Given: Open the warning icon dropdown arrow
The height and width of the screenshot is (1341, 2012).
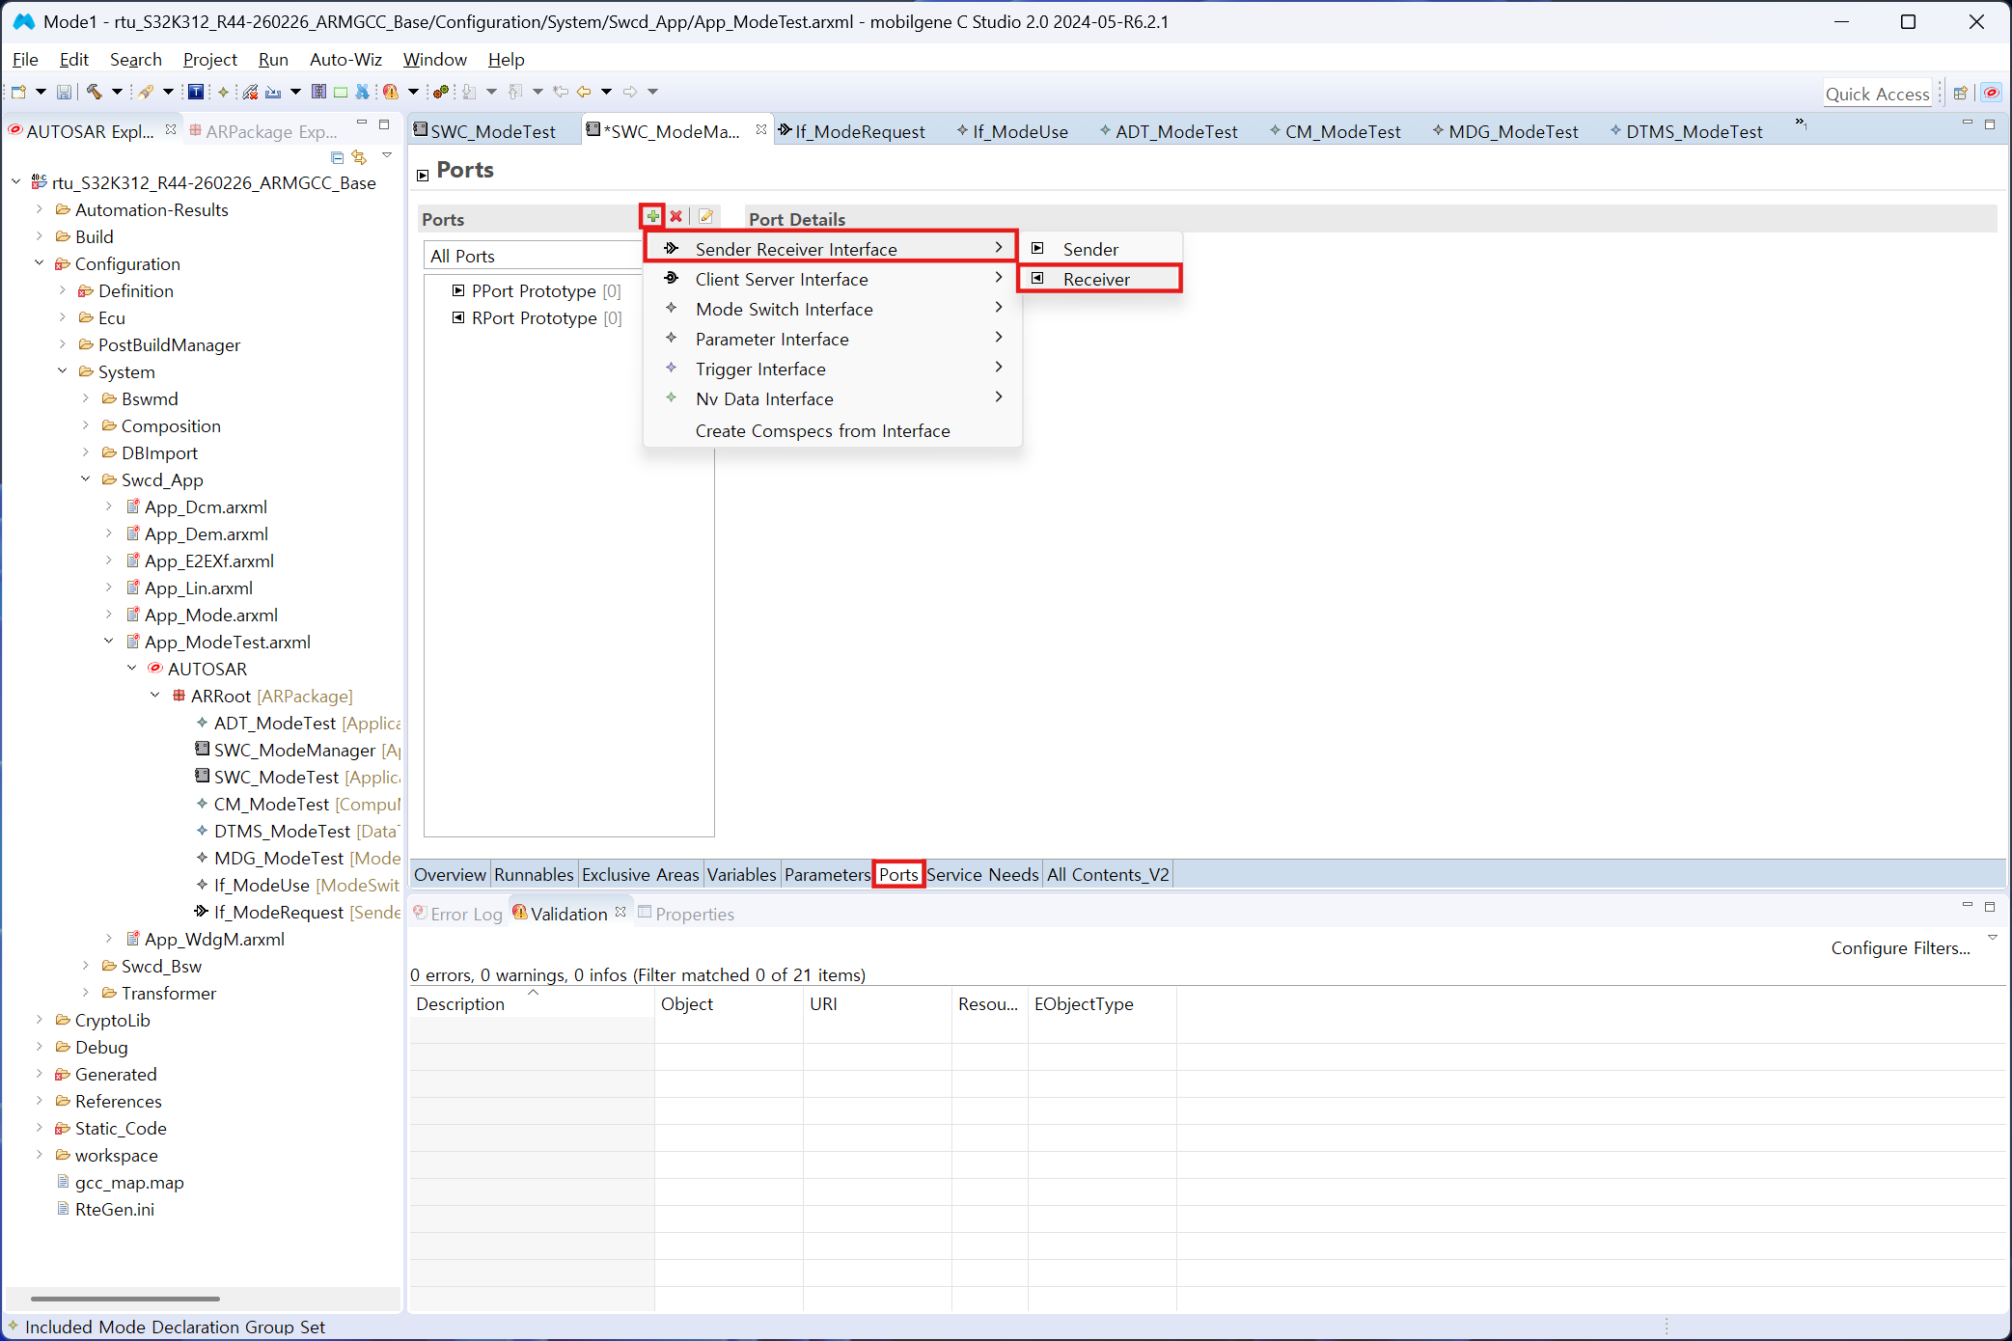Looking at the screenshot, I should [x=413, y=92].
